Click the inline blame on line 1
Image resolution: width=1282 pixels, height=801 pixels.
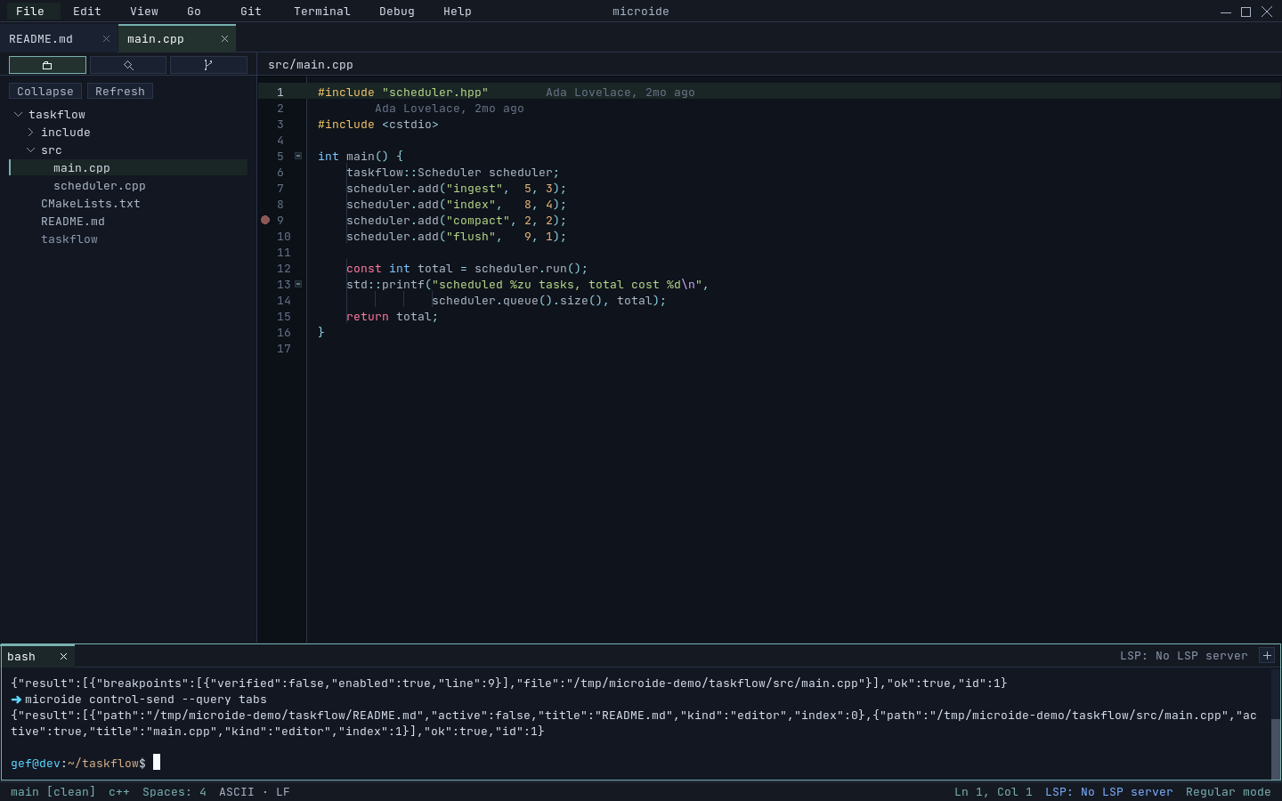621,92
